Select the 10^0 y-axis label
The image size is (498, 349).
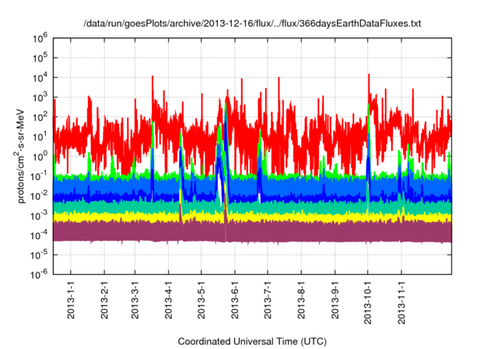(x=40, y=157)
